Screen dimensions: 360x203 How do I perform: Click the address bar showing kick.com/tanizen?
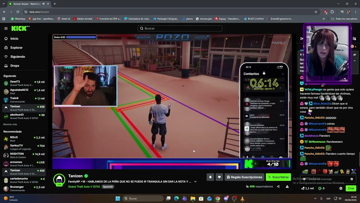169,12
